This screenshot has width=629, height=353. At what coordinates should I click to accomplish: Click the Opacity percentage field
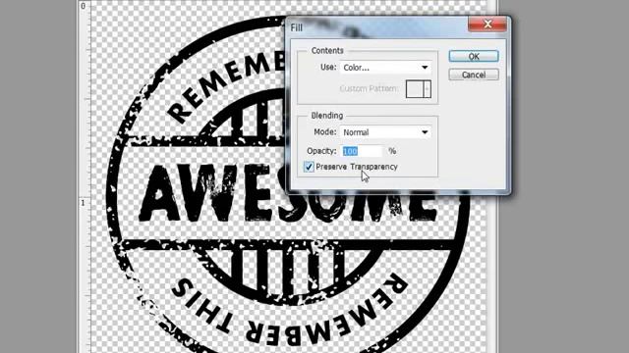click(x=363, y=151)
